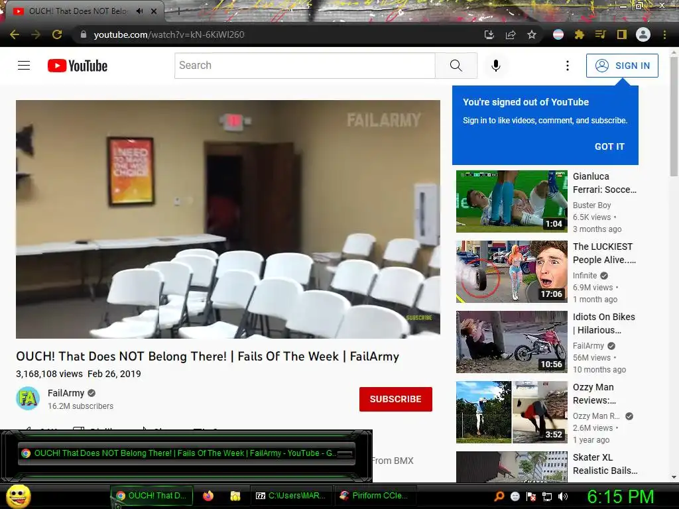The width and height of the screenshot is (679, 509).
Task: Mute the tab using its speaker icon
Action: [x=139, y=11]
